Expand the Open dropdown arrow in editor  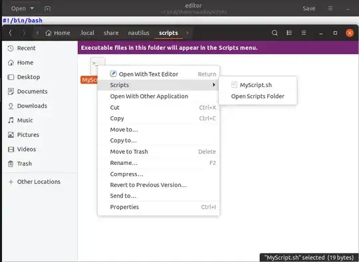[x=32, y=9]
